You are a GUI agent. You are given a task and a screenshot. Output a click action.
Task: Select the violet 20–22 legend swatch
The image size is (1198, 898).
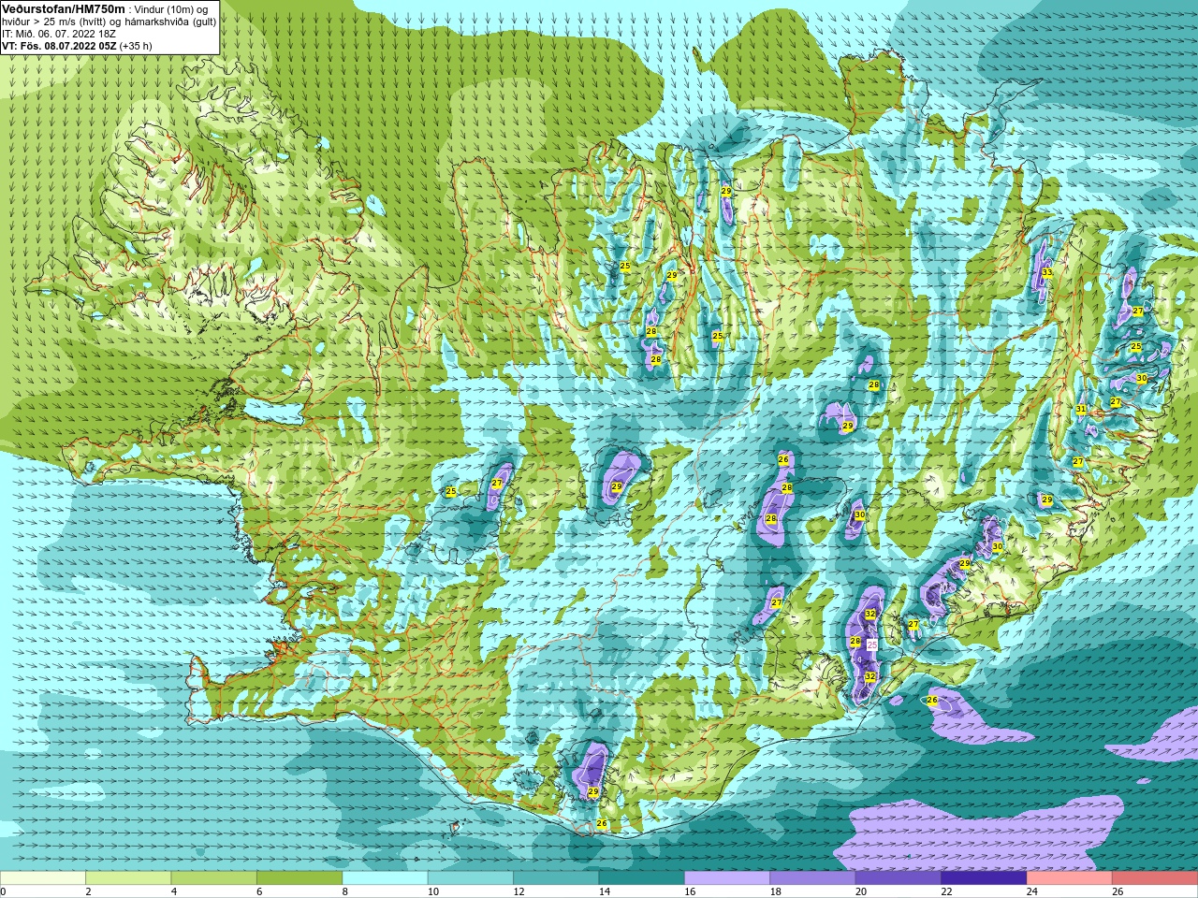point(898,878)
